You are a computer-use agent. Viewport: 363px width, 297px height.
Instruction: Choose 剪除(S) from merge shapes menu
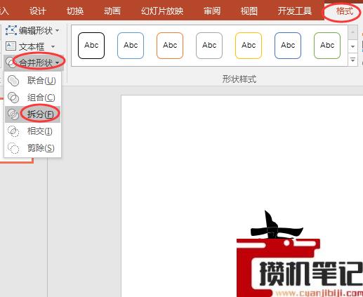pos(32,148)
